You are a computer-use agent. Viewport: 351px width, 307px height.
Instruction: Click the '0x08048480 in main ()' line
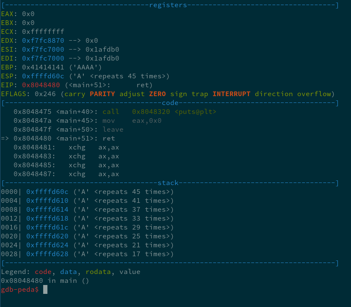45,281
